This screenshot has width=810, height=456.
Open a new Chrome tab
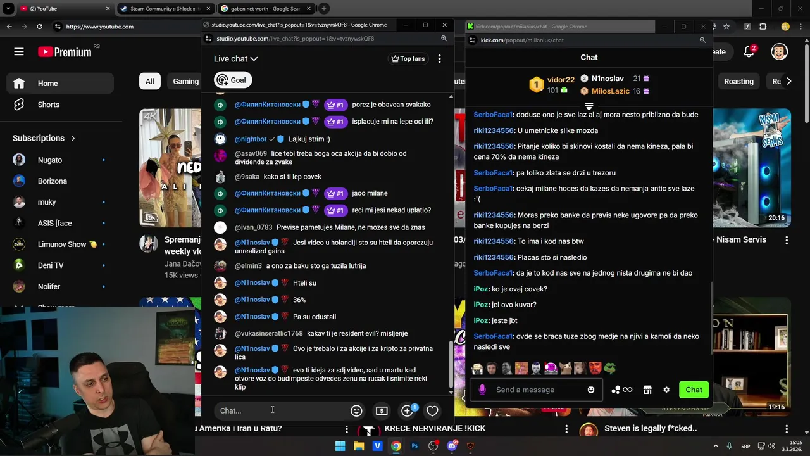(x=323, y=9)
